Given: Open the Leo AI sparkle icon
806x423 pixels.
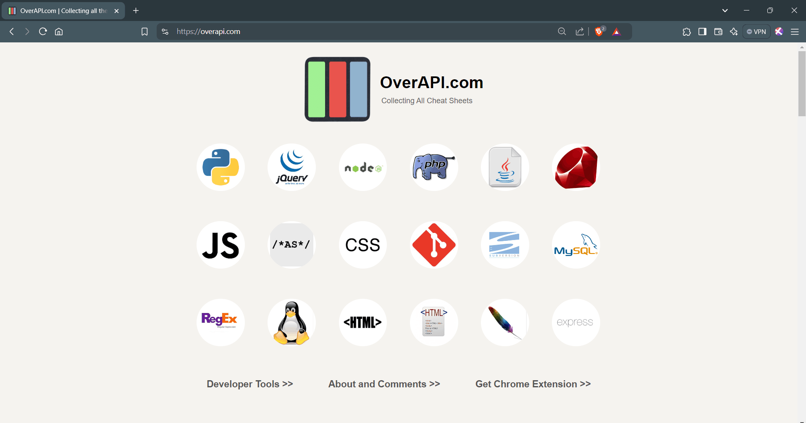Looking at the screenshot, I should tap(734, 31).
